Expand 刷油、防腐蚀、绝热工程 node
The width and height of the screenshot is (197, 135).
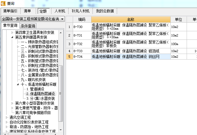(7, 127)
